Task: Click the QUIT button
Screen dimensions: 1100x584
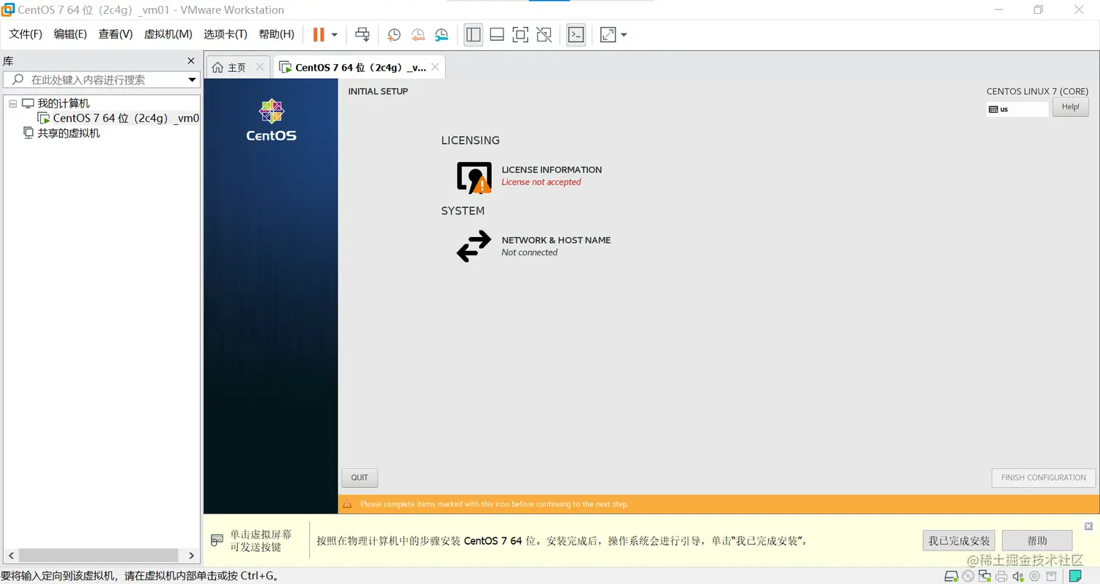Action: (359, 478)
